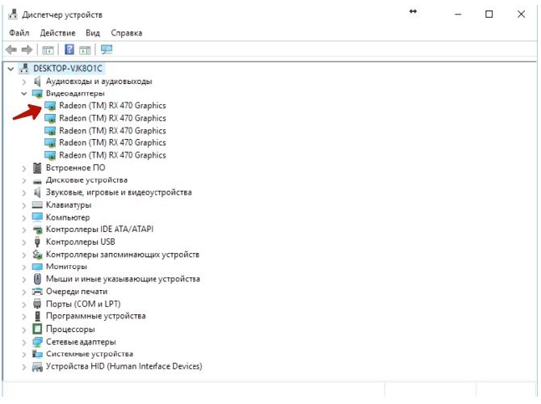Image resolution: width=541 pixels, height=404 pixels.
Task: Expand the Порты (COM и LPT) category
Action: tap(23, 305)
